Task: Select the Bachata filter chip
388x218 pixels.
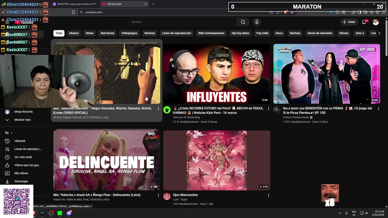Action: (x=295, y=33)
